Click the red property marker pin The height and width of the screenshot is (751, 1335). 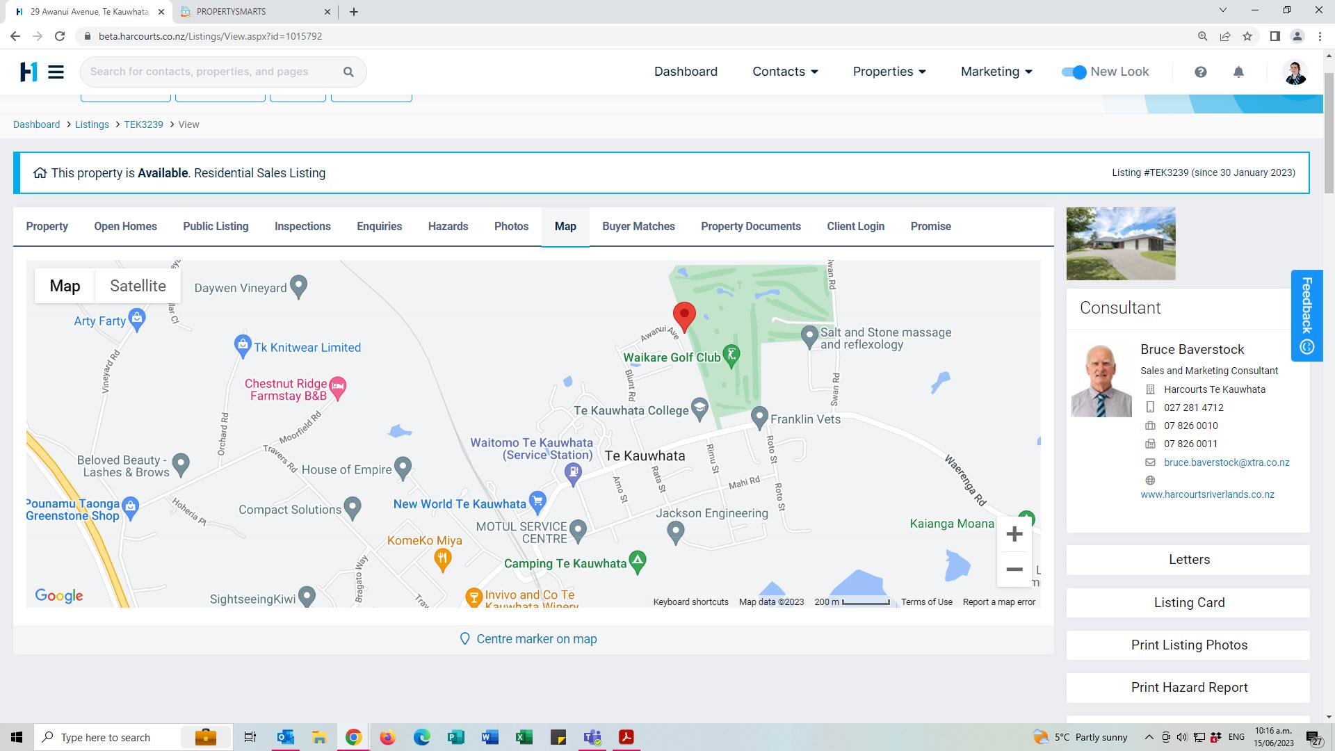coord(684,315)
